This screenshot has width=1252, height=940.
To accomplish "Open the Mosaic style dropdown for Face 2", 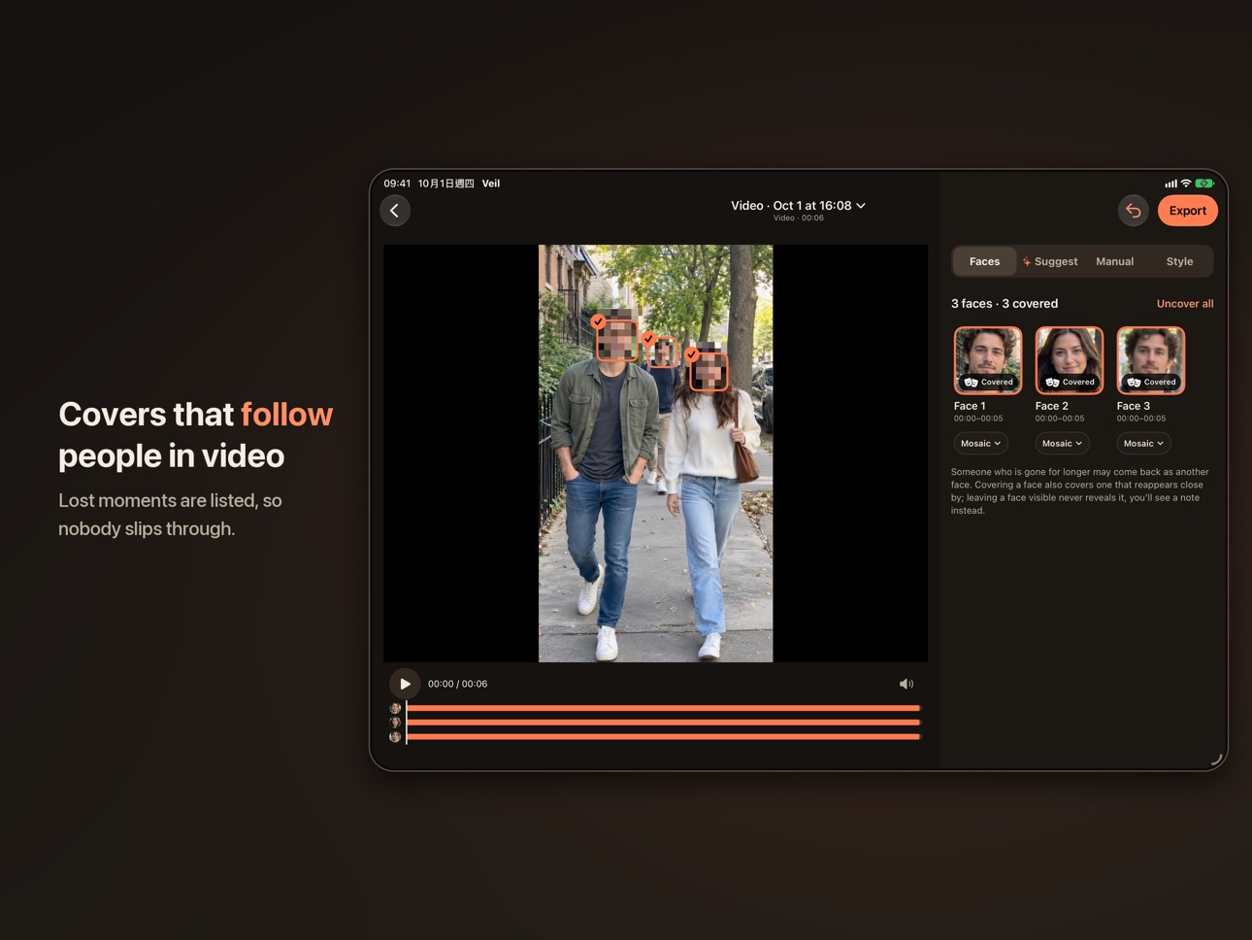I will tap(1063, 444).
